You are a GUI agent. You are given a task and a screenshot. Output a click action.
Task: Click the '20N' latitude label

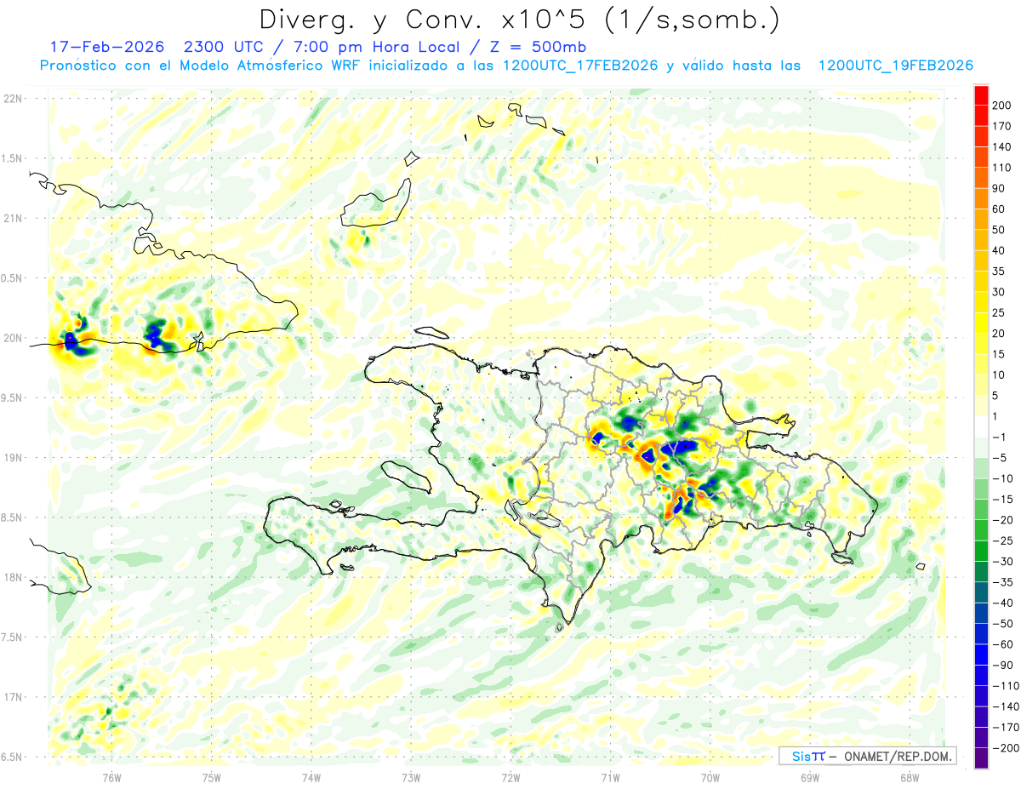12,338
